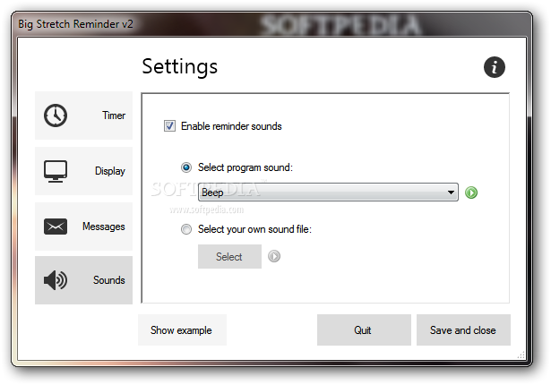Click the speaker icon for Sounds
This screenshot has width=551, height=385.
pos(56,280)
